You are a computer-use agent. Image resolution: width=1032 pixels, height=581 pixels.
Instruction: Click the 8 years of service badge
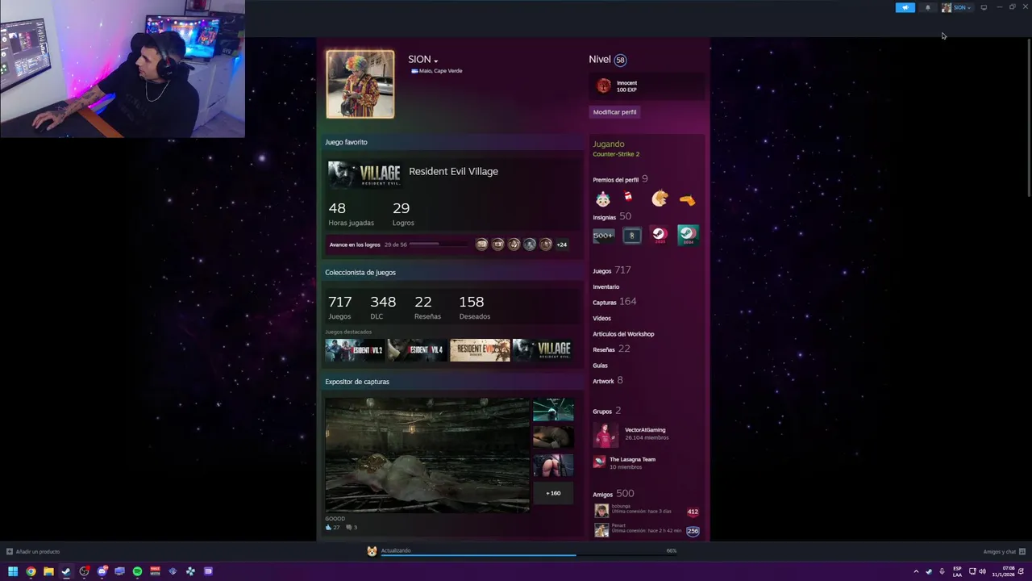click(632, 236)
